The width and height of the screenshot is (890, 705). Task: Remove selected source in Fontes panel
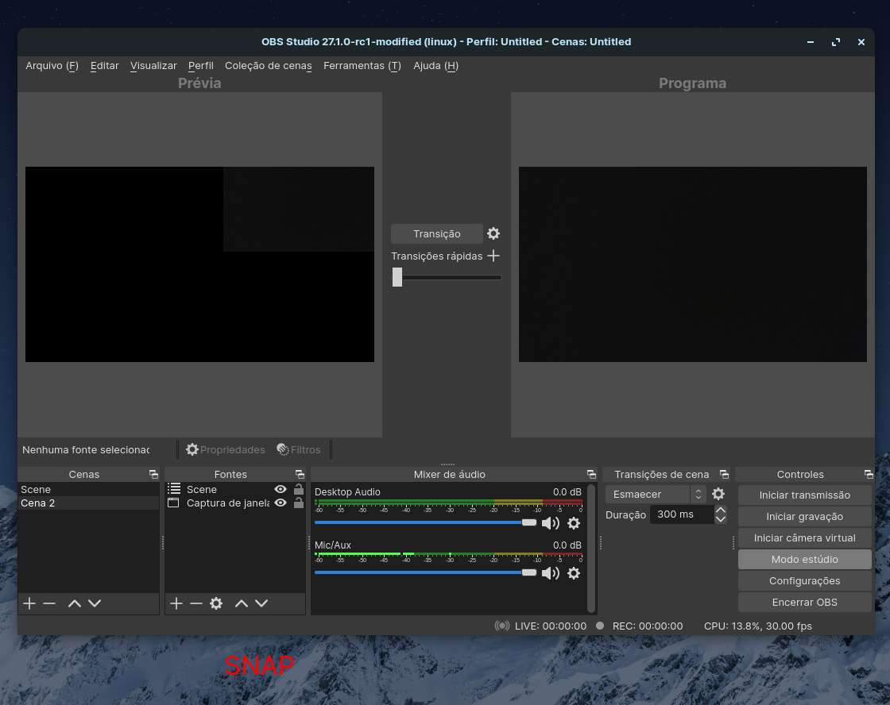[x=196, y=603]
